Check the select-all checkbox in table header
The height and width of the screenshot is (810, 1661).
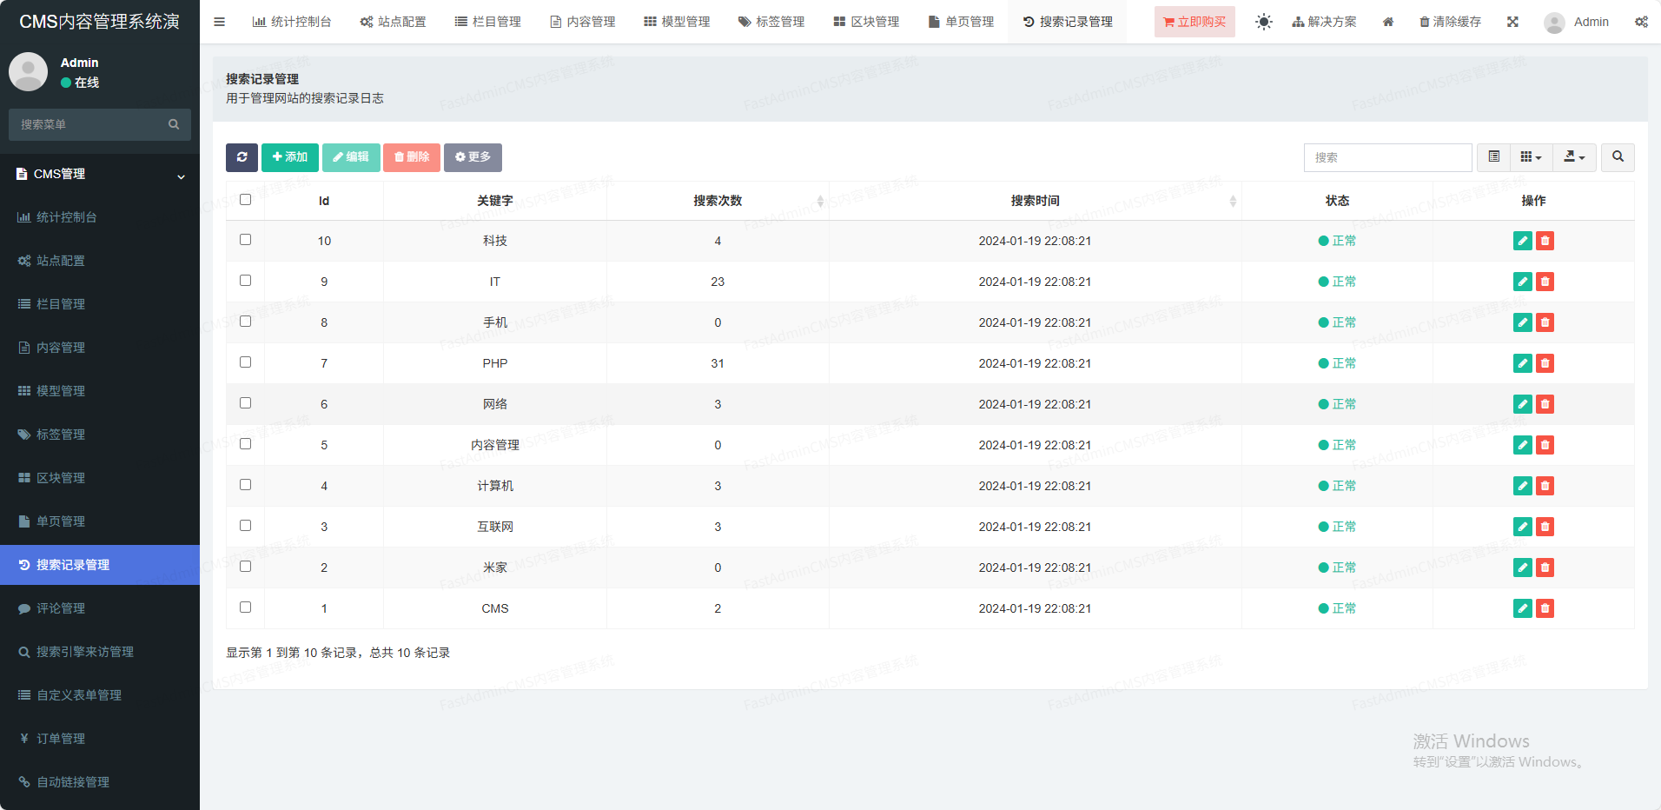tap(245, 200)
